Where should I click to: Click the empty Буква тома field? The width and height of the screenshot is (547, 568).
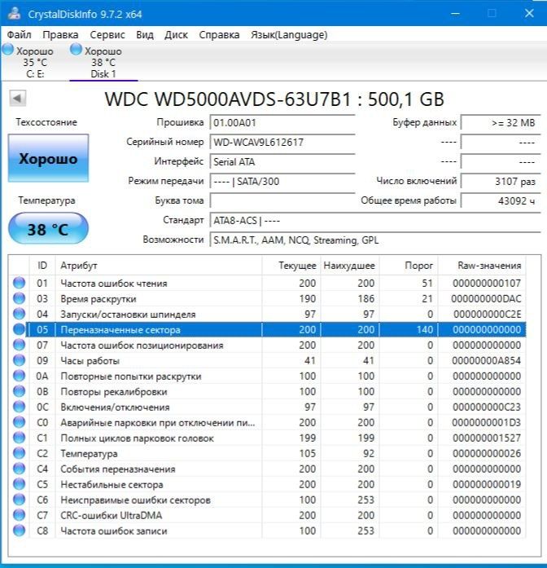[282, 200]
